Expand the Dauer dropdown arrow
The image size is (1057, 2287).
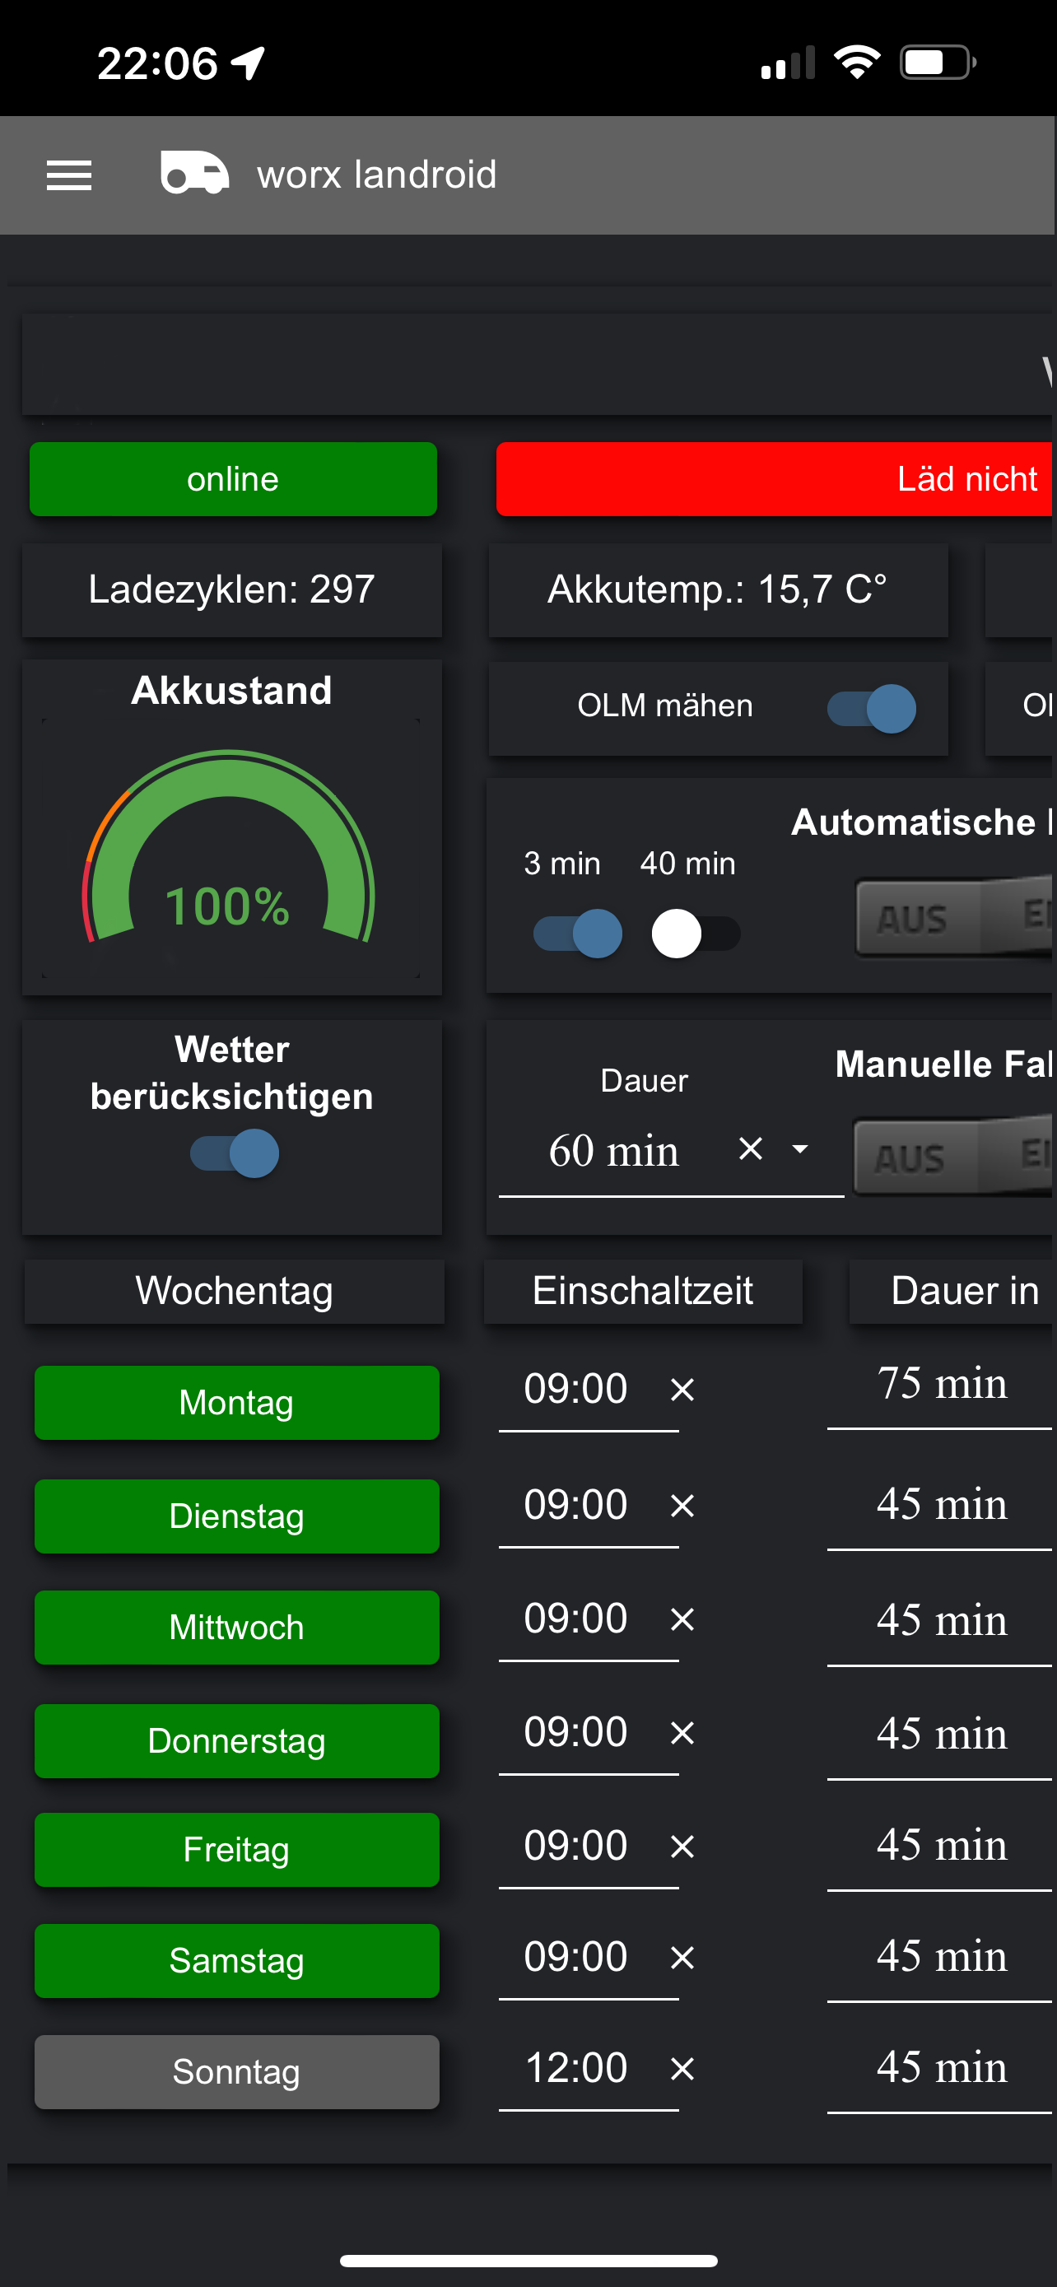click(799, 1148)
